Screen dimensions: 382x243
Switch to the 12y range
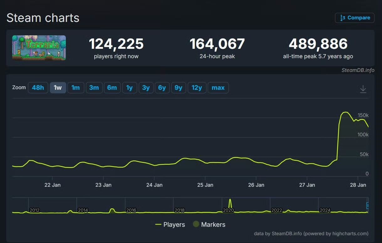(197, 88)
